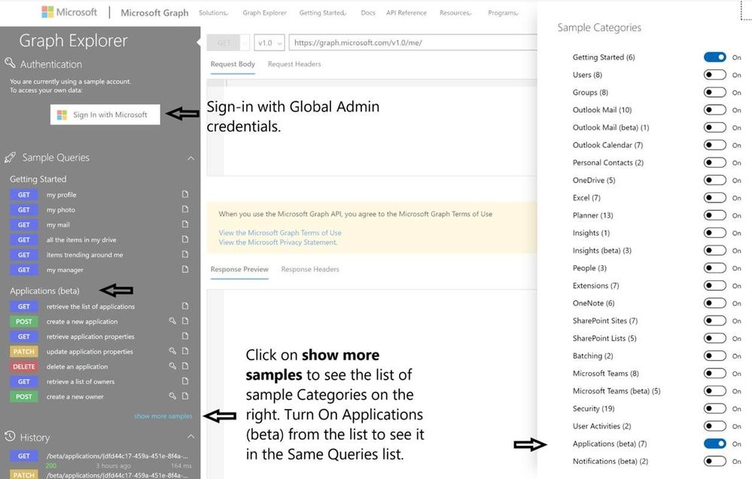Click key icon beside delete an application

click(x=172, y=366)
